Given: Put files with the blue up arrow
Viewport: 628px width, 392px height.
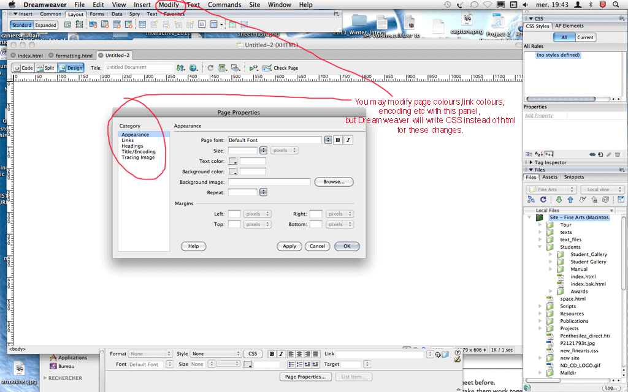Looking at the screenshot, I should [x=570, y=199].
